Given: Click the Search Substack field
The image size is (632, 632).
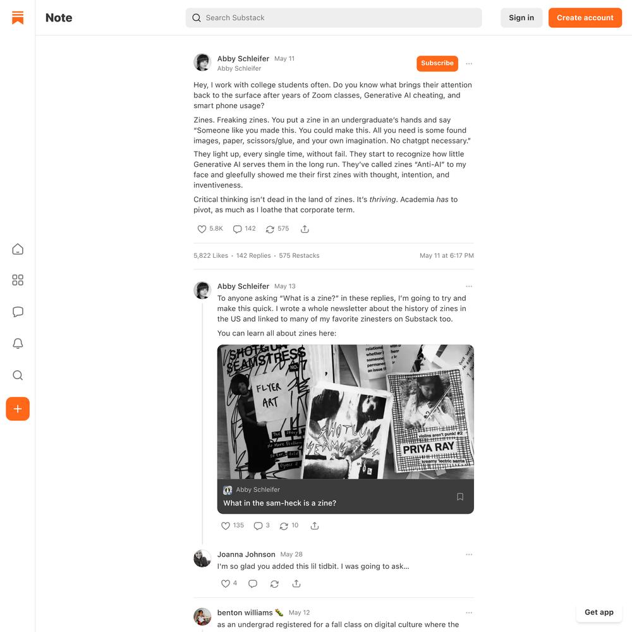Looking at the screenshot, I should 334,18.
